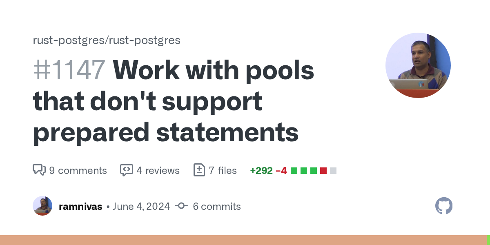The image size is (490, 245).
Task: Click the GitHub logo icon
Action: (x=444, y=206)
